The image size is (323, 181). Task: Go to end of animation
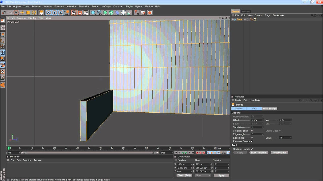(193, 153)
